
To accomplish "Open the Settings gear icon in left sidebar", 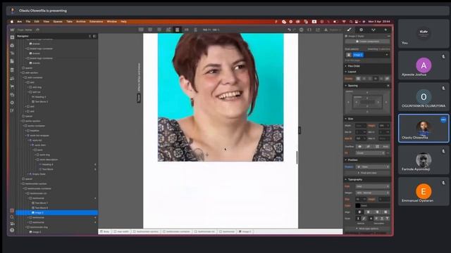I will click(x=12, y=103).
